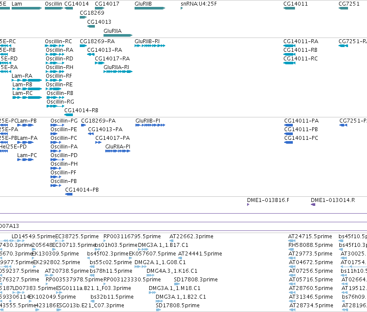Click the Oscillin-RC transcript label
367x312 pixels.
58,41
